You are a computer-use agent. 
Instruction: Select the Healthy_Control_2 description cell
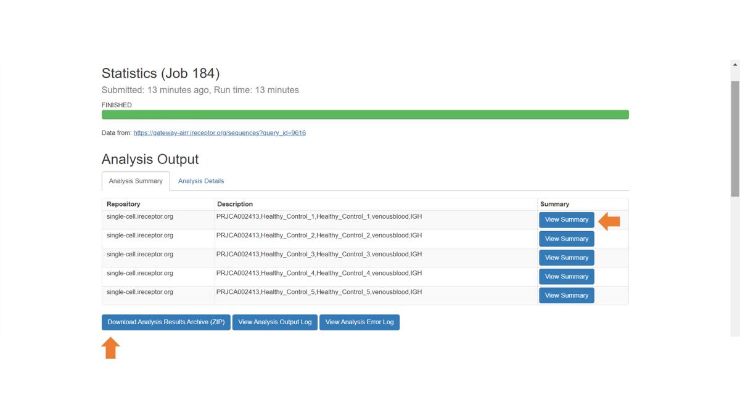376,239
